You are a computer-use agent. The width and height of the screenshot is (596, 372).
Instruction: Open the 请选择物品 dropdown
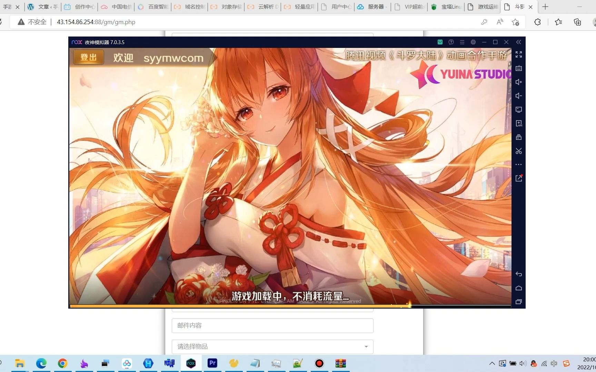point(272,347)
